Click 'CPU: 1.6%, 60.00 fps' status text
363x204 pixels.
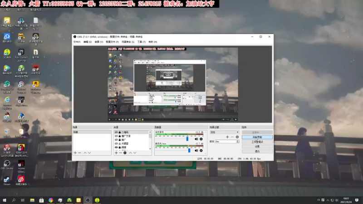point(249,159)
